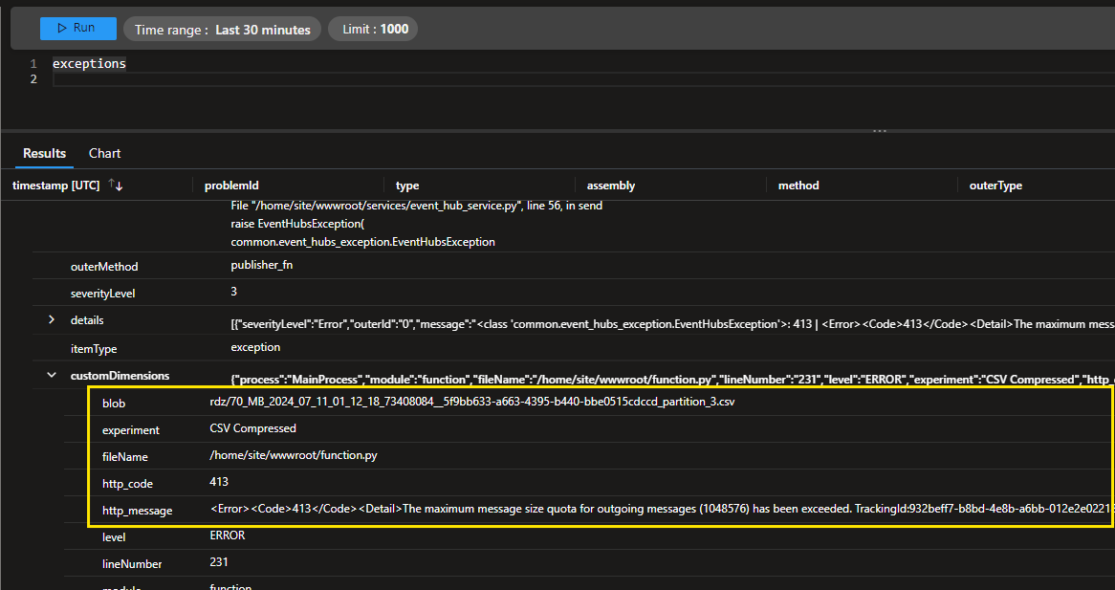Screen dimensions: 1115x590
Task: Click editor line number 2
Action: pyautogui.click(x=33, y=79)
